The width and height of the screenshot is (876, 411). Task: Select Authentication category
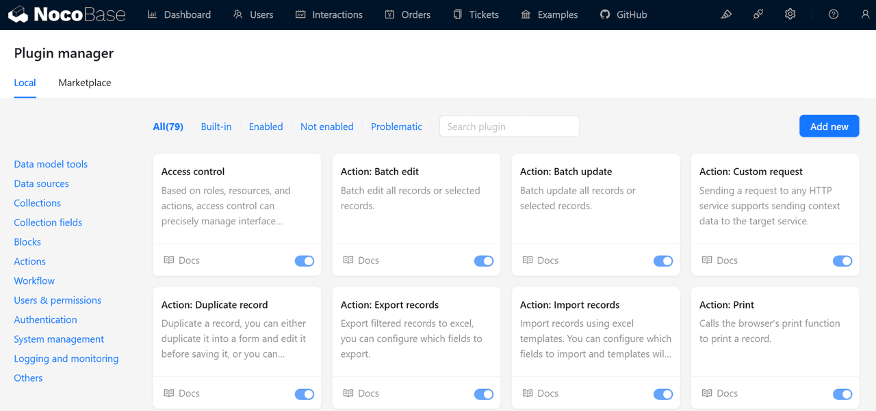coord(45,319)
